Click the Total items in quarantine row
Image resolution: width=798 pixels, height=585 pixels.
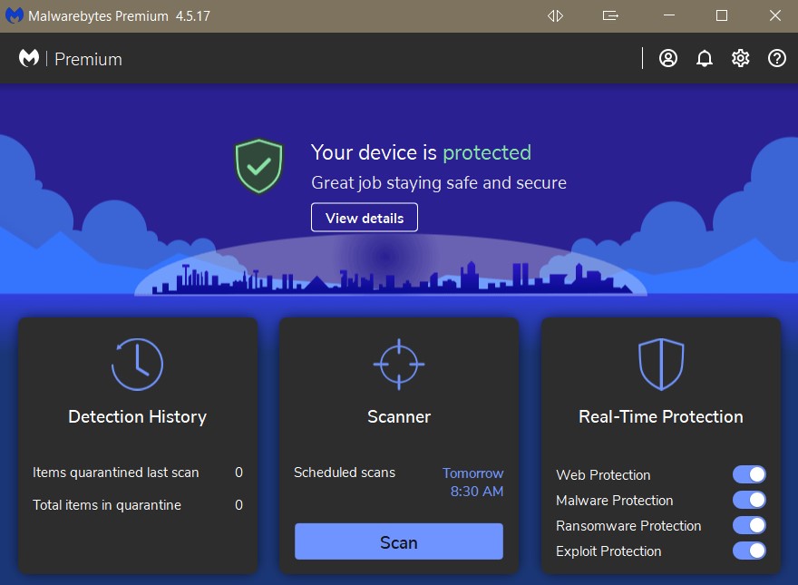[x=137, y=505]
